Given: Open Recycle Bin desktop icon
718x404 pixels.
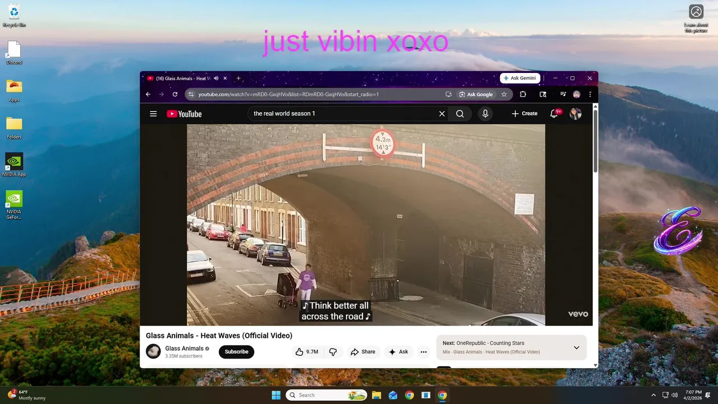Looking at the screenshot, I should coord(14,16).
